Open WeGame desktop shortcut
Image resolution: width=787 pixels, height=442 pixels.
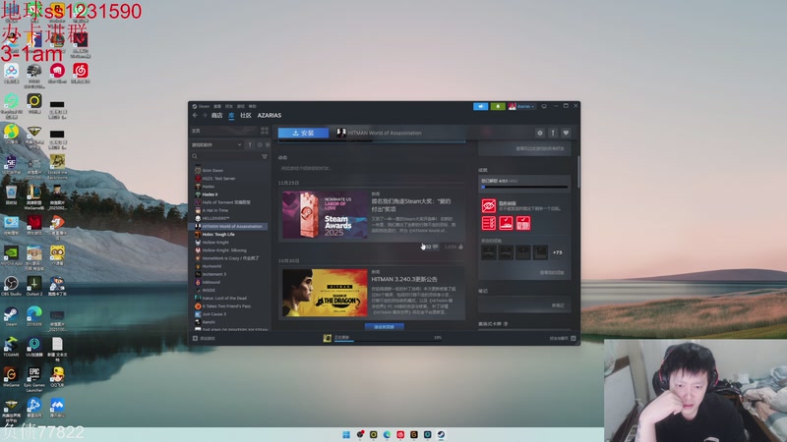click(x=11, y=377)
